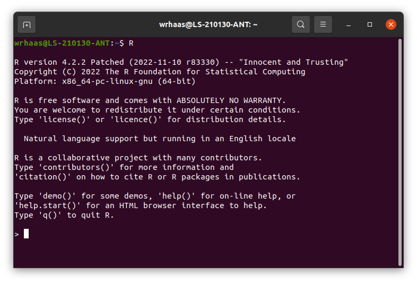Click the 'q()' text in the quit line

tap(50, 215)
